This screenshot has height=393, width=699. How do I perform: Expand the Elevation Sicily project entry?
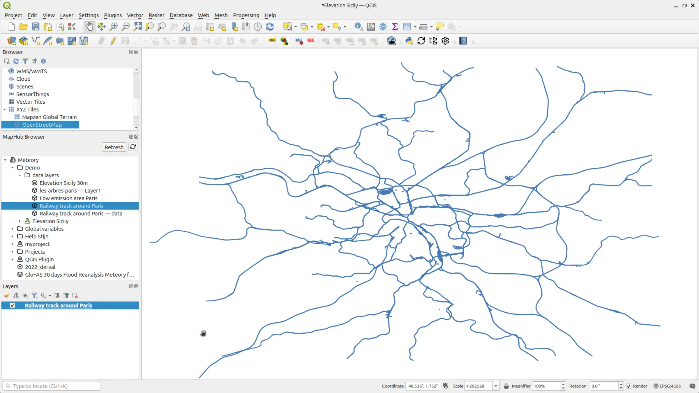(20, 221)
